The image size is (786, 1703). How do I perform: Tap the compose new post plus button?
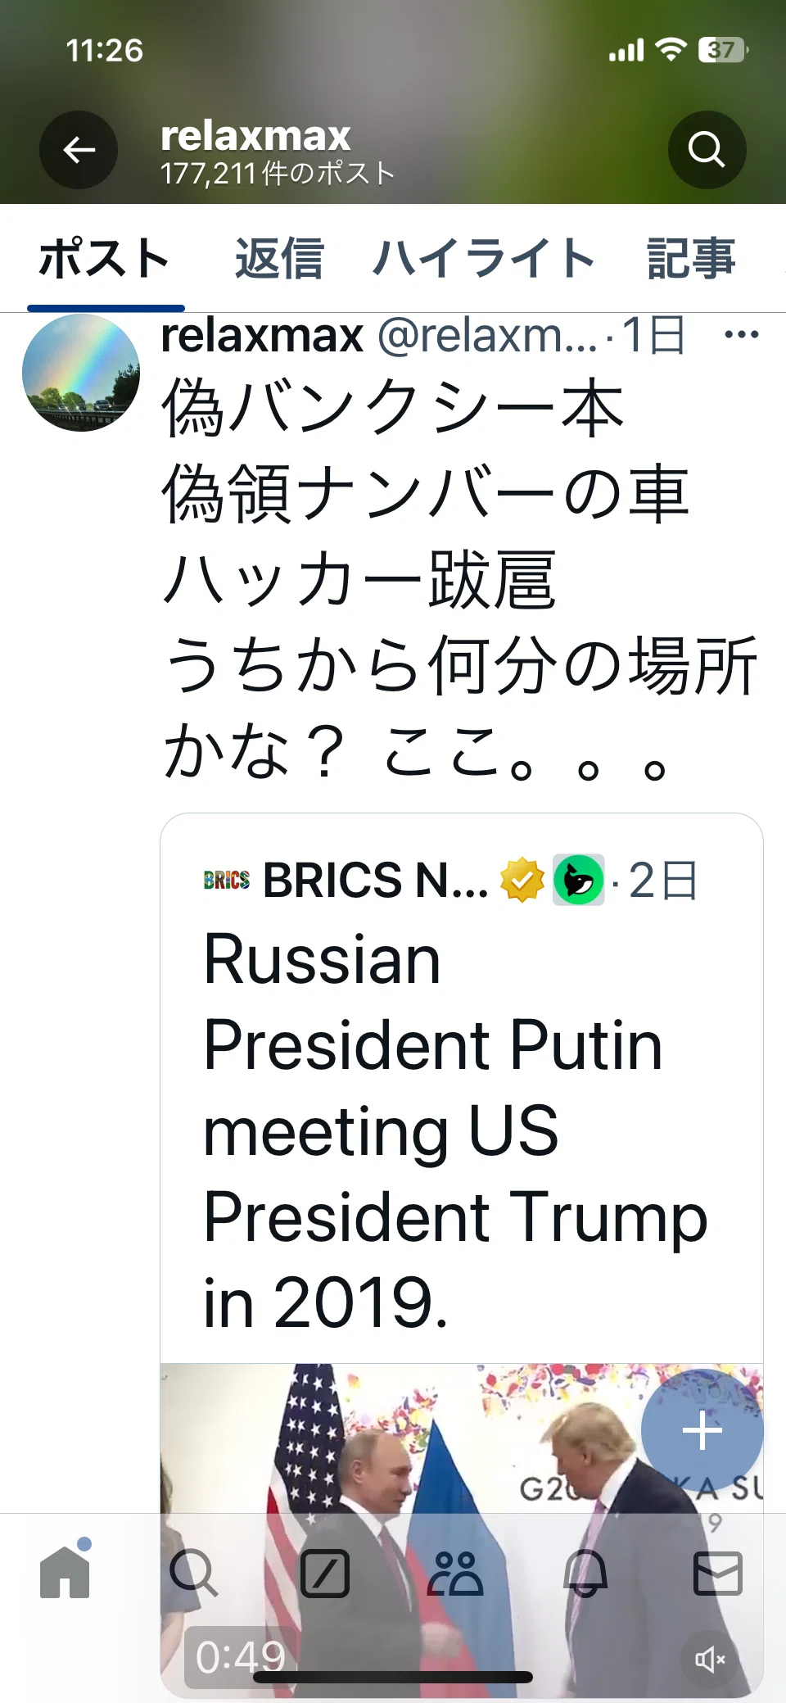tap(702, 1430)
